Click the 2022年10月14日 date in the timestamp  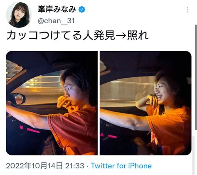[34, 166]
